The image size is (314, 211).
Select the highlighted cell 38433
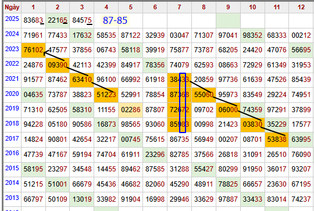[179, 80]
